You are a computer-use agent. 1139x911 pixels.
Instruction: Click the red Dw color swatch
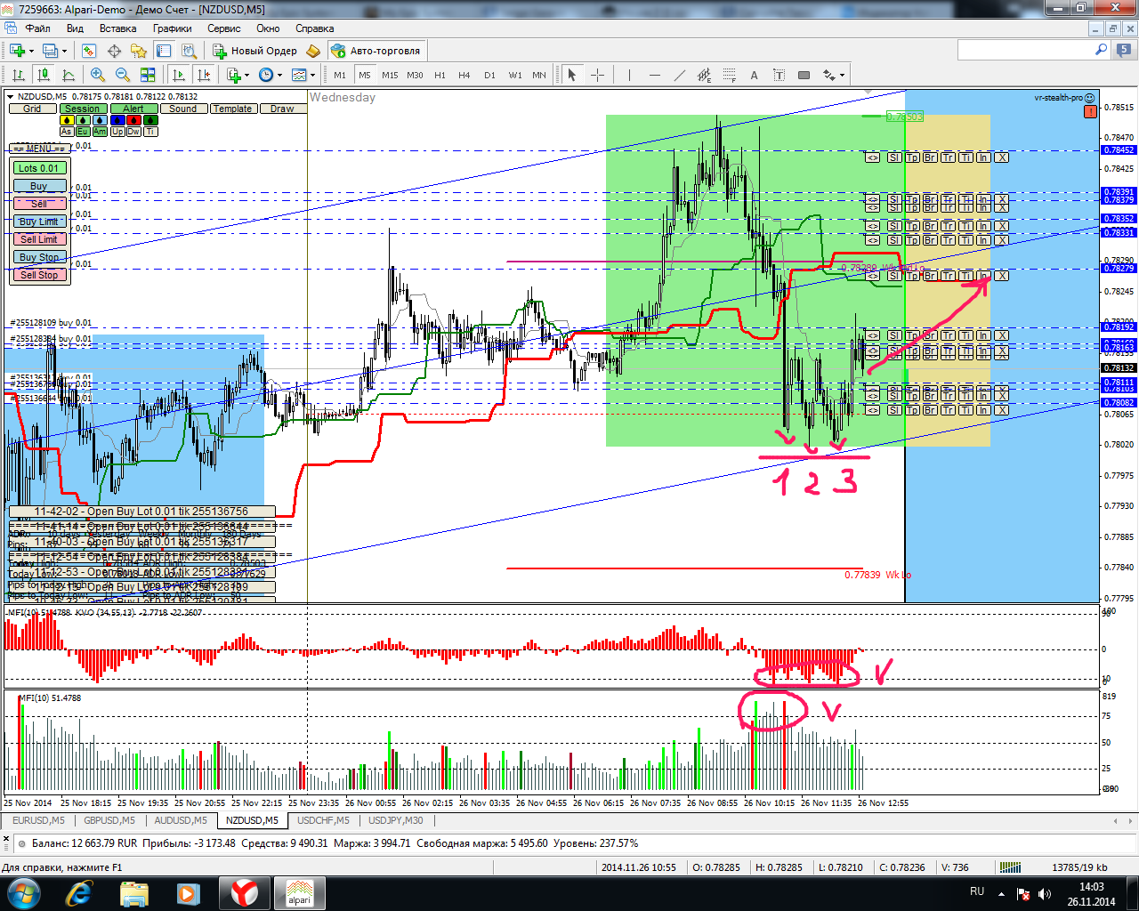[134, 120]
